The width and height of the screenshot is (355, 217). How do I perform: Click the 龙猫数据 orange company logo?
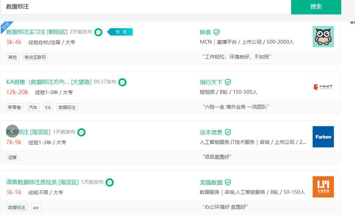323,187
